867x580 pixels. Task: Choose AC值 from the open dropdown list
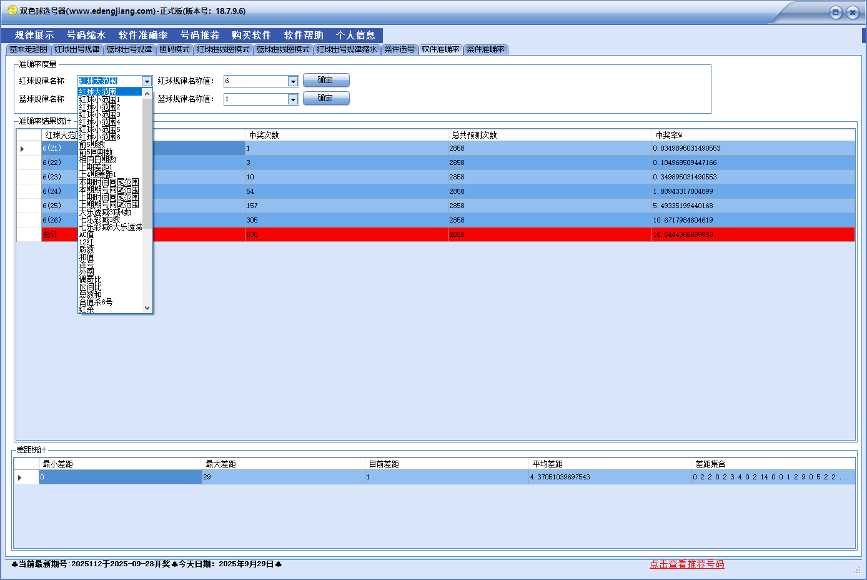click(86, 235)
